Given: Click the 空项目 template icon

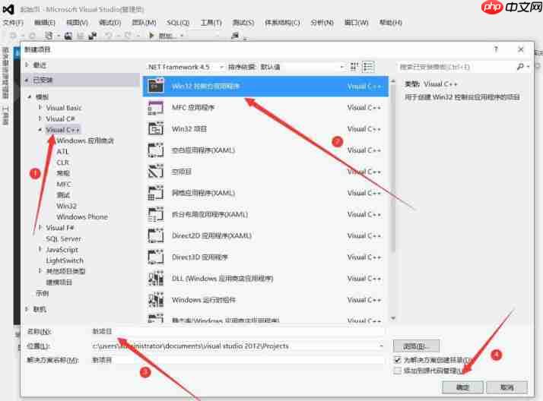Looking at the screenshot, I should click(x=156, y=172).
